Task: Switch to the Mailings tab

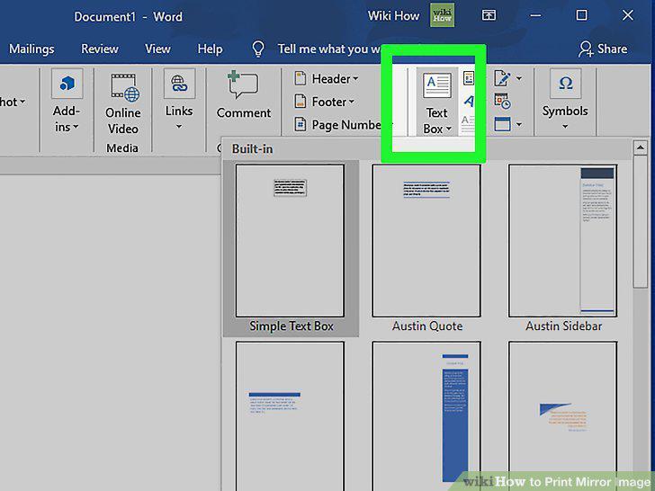Action: [x=31, y=49]
